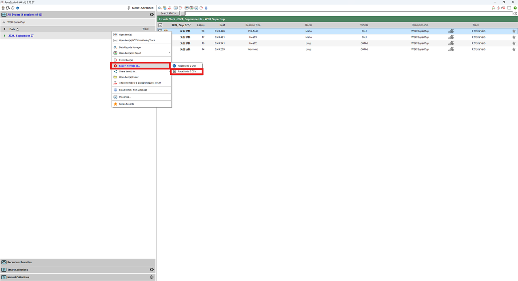
Task: Choose Set as Favorite entry
Action: coord(142,104)
